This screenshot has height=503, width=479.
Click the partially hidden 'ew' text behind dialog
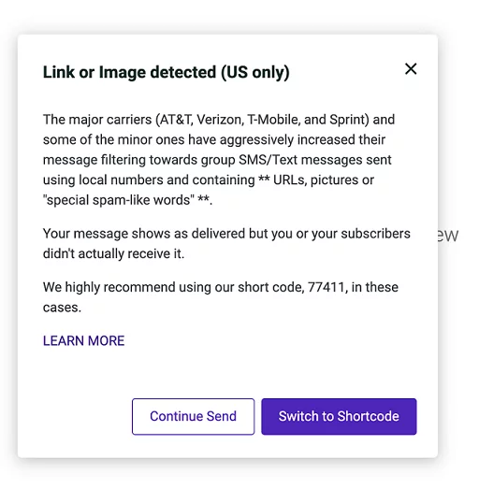click(448, 236)
